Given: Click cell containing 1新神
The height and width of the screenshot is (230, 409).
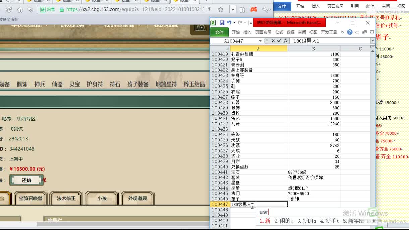Looking at the screenshot, I should pos(313,199).
